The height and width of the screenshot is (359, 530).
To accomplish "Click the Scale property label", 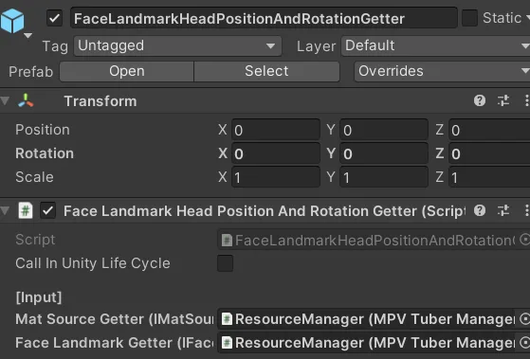I will pos(34,177).
